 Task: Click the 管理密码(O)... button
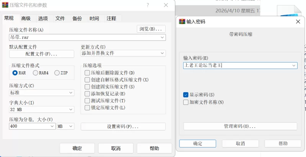click(x=239, y=126)
